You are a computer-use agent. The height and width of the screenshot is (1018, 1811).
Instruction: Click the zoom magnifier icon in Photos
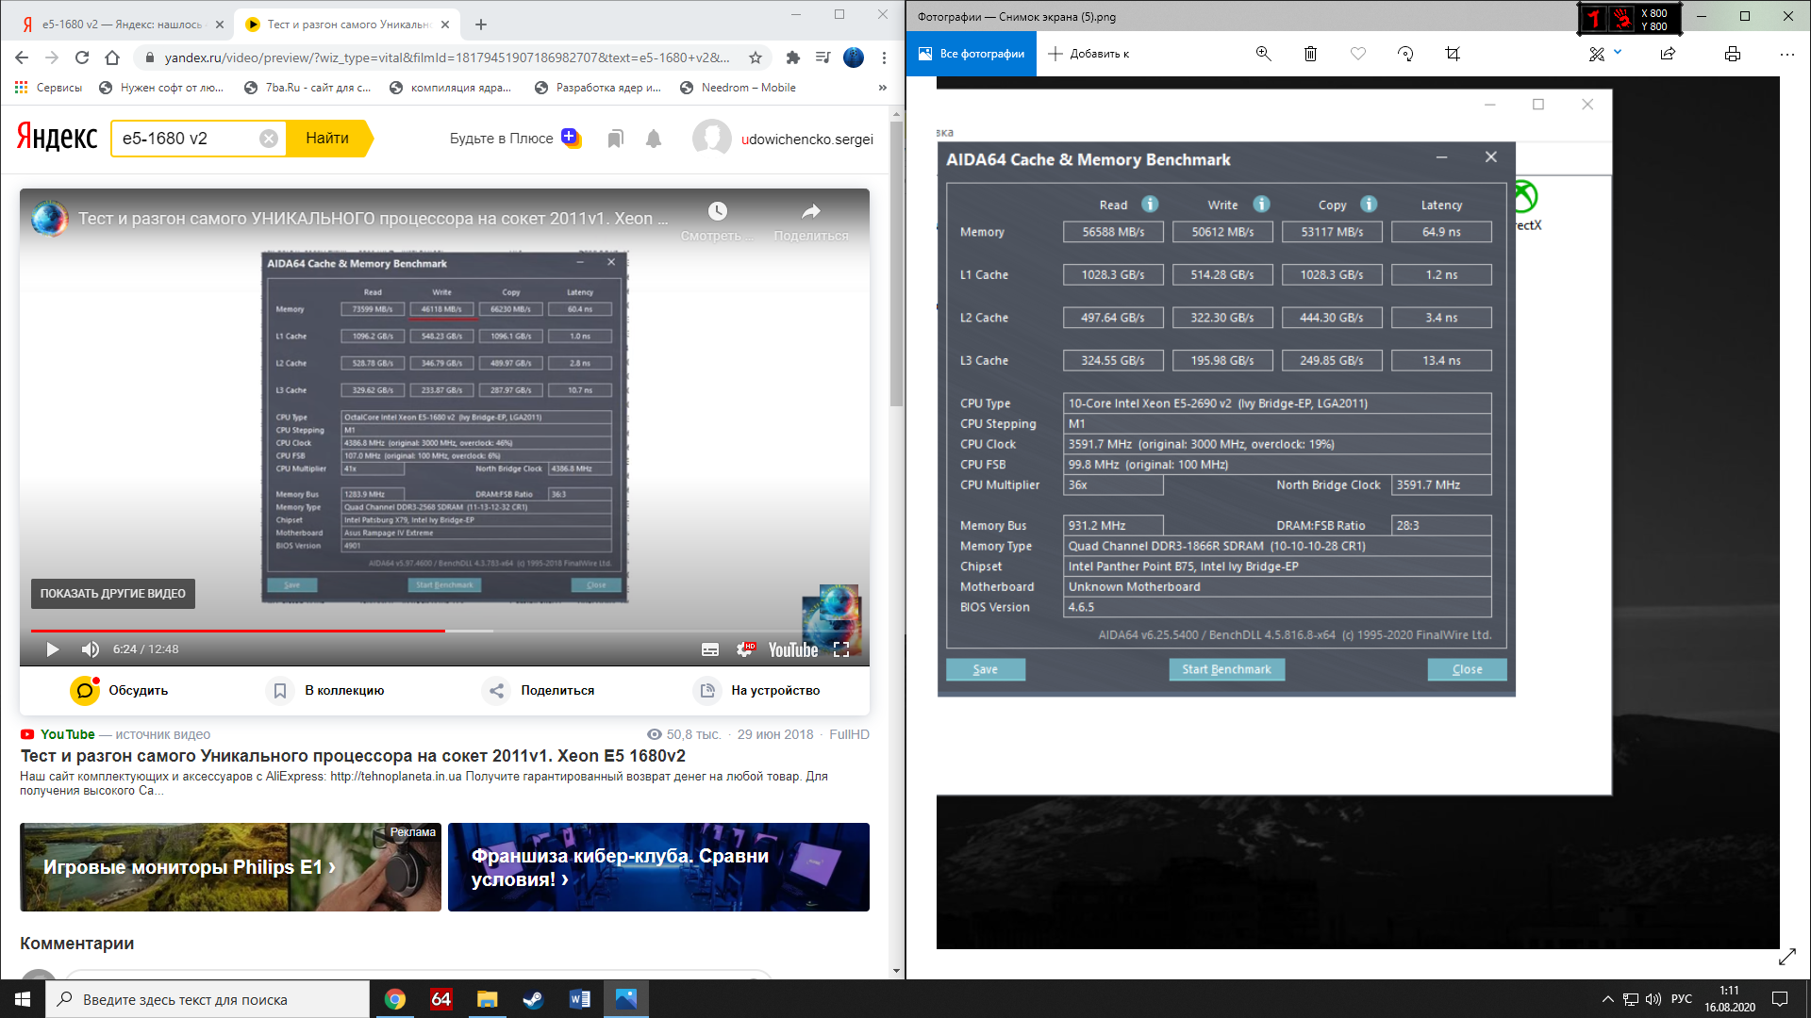(1263, 54)
